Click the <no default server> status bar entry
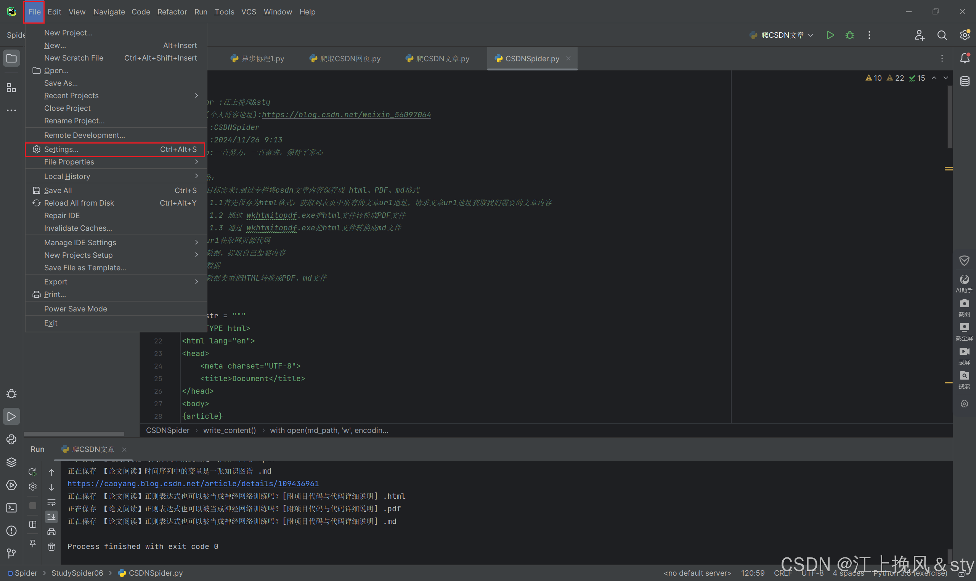 point(697,573)
